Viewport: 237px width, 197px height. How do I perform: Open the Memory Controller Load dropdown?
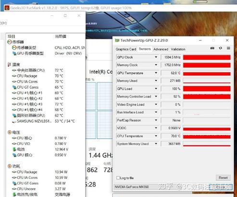click(156, 96)
